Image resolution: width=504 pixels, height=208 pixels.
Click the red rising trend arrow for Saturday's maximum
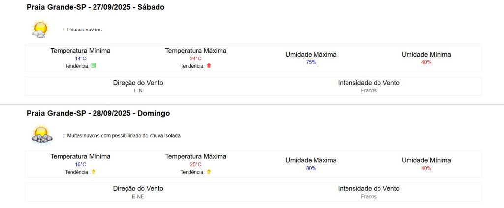pyautogui.click(x=209, y=66)
